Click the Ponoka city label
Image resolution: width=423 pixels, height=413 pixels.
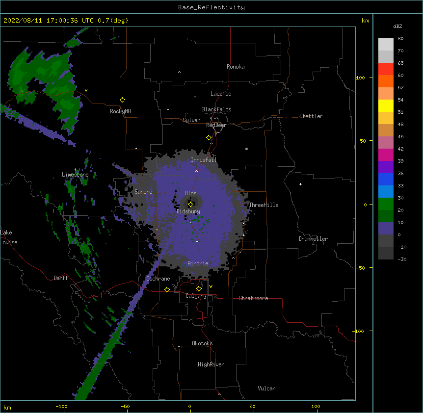pos(236,67)
